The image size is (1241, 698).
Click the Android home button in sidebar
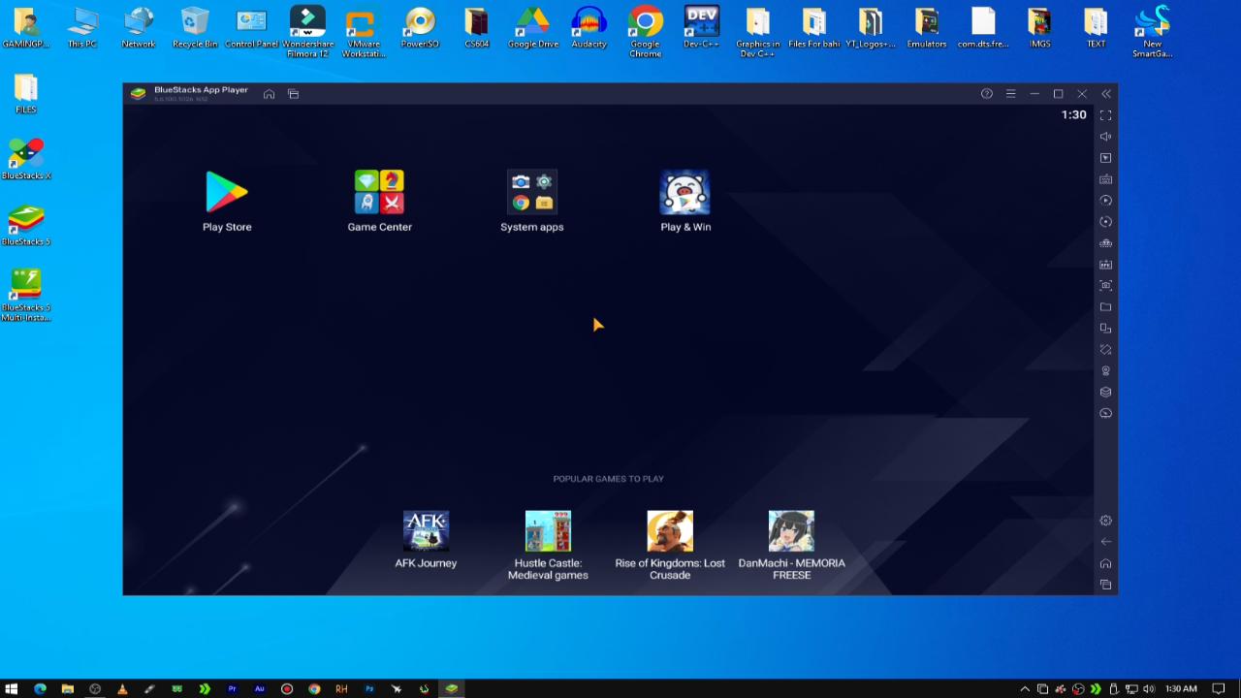(x=1105, y=563)
